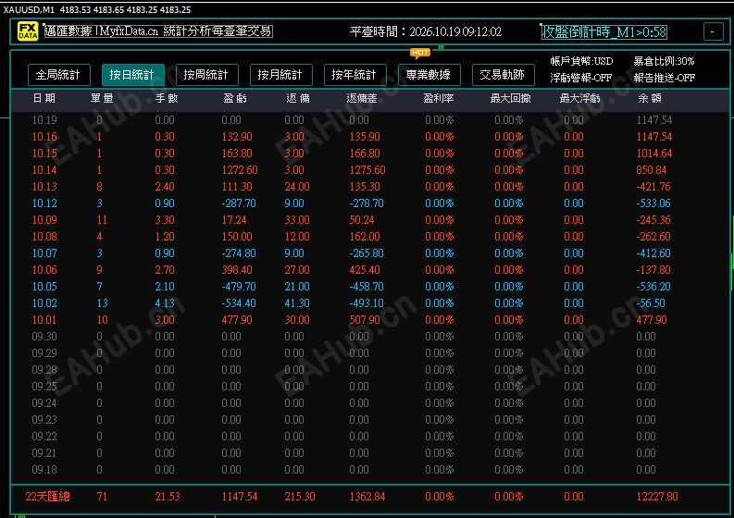Click the 余額 column header
734x518 pixels.
649,98
